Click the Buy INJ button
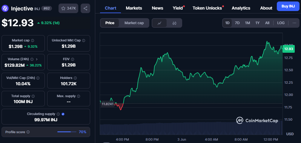Image resolution: width=301 pixels, height=143 pixels. pos(288,6)
